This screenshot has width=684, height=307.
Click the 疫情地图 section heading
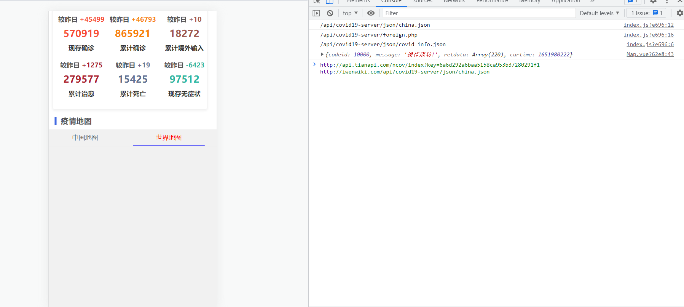coord(76,121)
